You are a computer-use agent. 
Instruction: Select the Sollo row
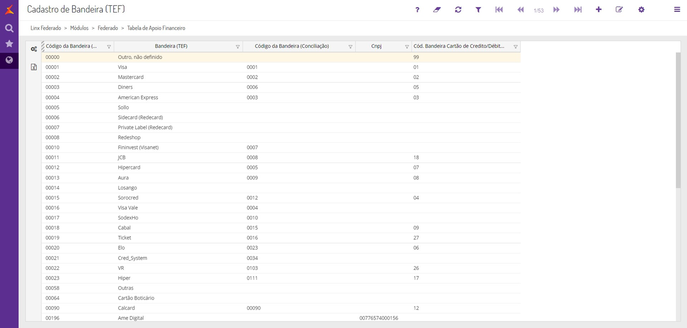pos(281,107)
